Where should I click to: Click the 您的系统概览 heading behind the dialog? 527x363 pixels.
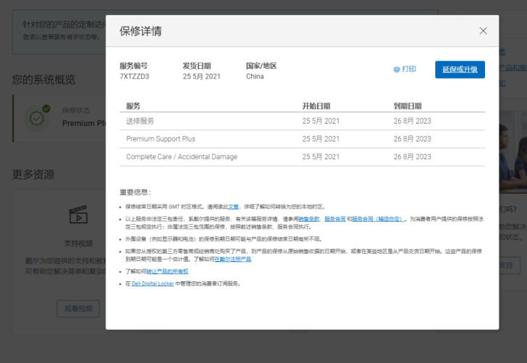[x=44, y=80]
